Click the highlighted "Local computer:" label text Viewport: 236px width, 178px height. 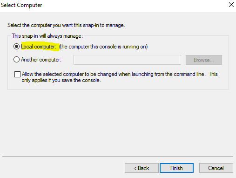point(39,47)
